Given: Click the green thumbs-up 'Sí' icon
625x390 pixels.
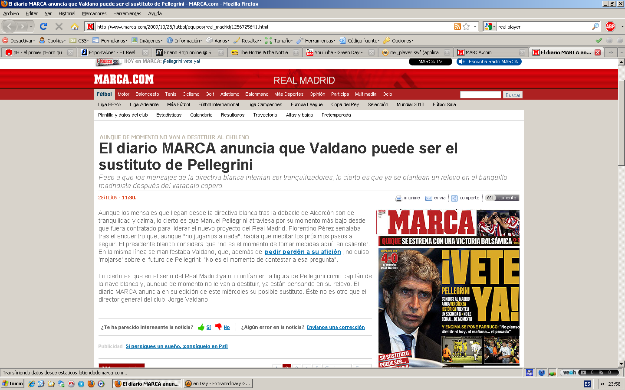Looking at the screenshot, I should coord(201,327).
